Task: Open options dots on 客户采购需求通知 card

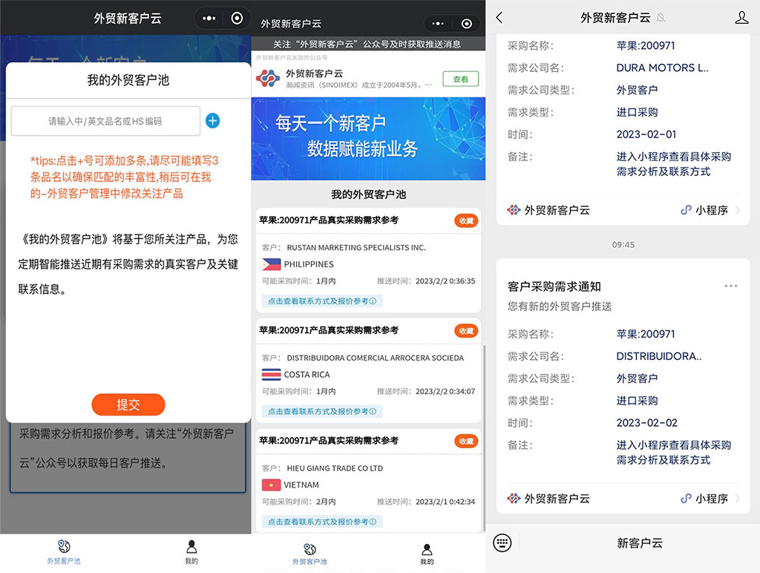Action: tap(731, 286)
